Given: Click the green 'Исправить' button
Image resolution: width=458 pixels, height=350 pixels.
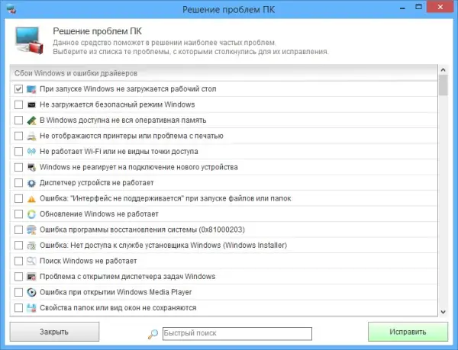Looking at the screenshot, I should 408,332.
